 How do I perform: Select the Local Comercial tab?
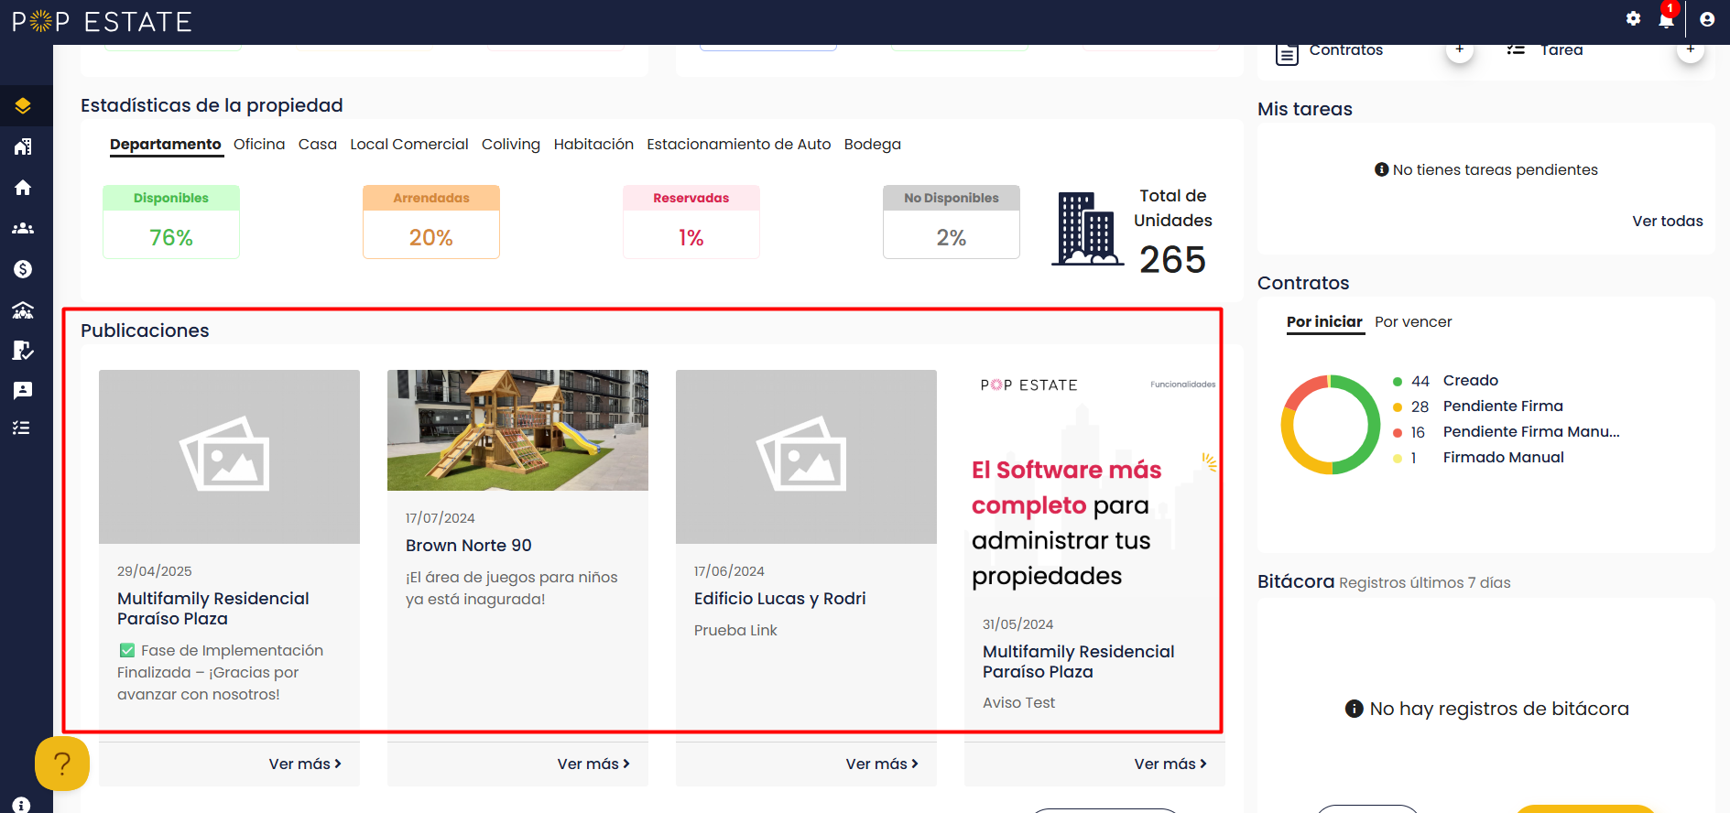click(409, 144)
